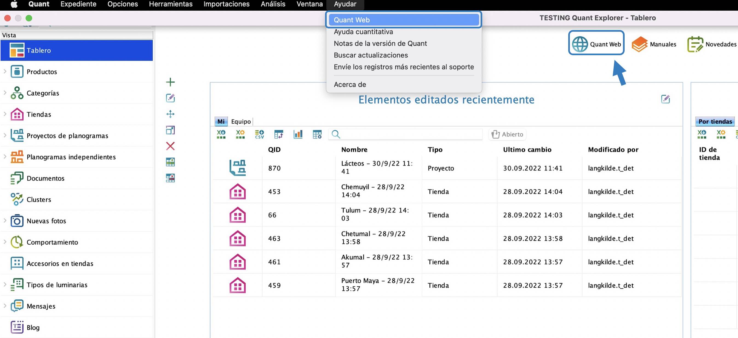Click Excel export with settings icon

(x=240, y=134)
